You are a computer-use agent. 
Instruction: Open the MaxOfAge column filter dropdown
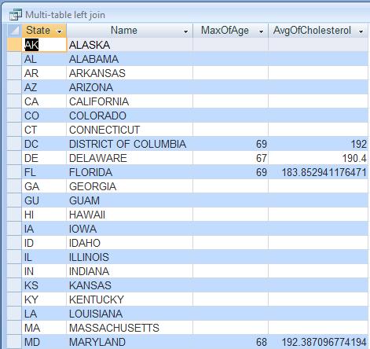coord(261,31)
